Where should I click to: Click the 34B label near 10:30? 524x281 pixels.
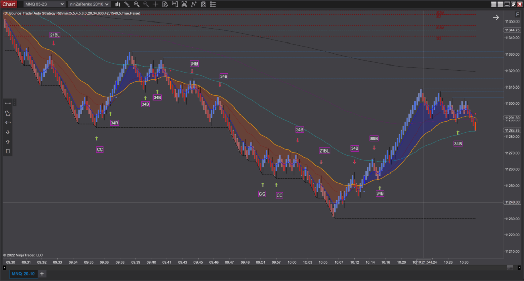click(x=458, y=144)
